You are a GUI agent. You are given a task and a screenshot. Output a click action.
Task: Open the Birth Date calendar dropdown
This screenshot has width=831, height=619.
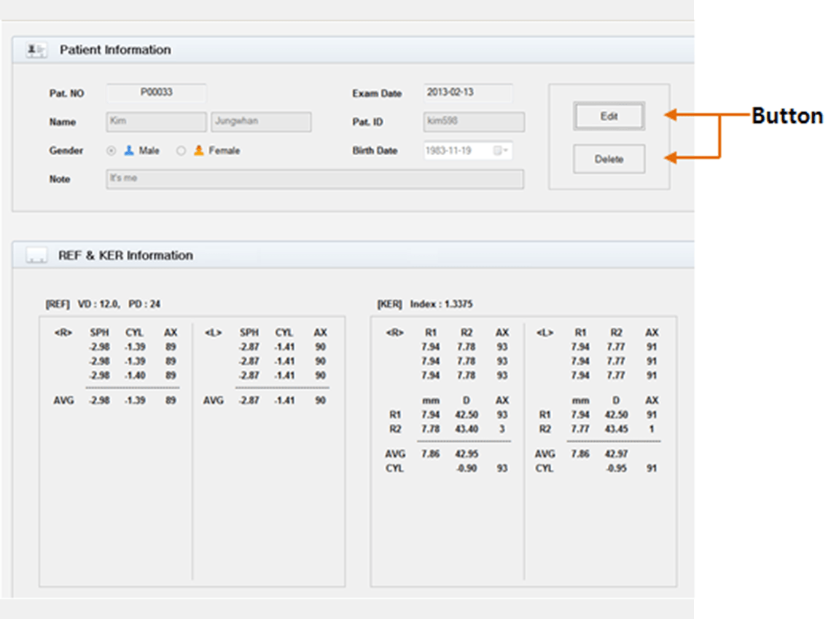point(500,151)
